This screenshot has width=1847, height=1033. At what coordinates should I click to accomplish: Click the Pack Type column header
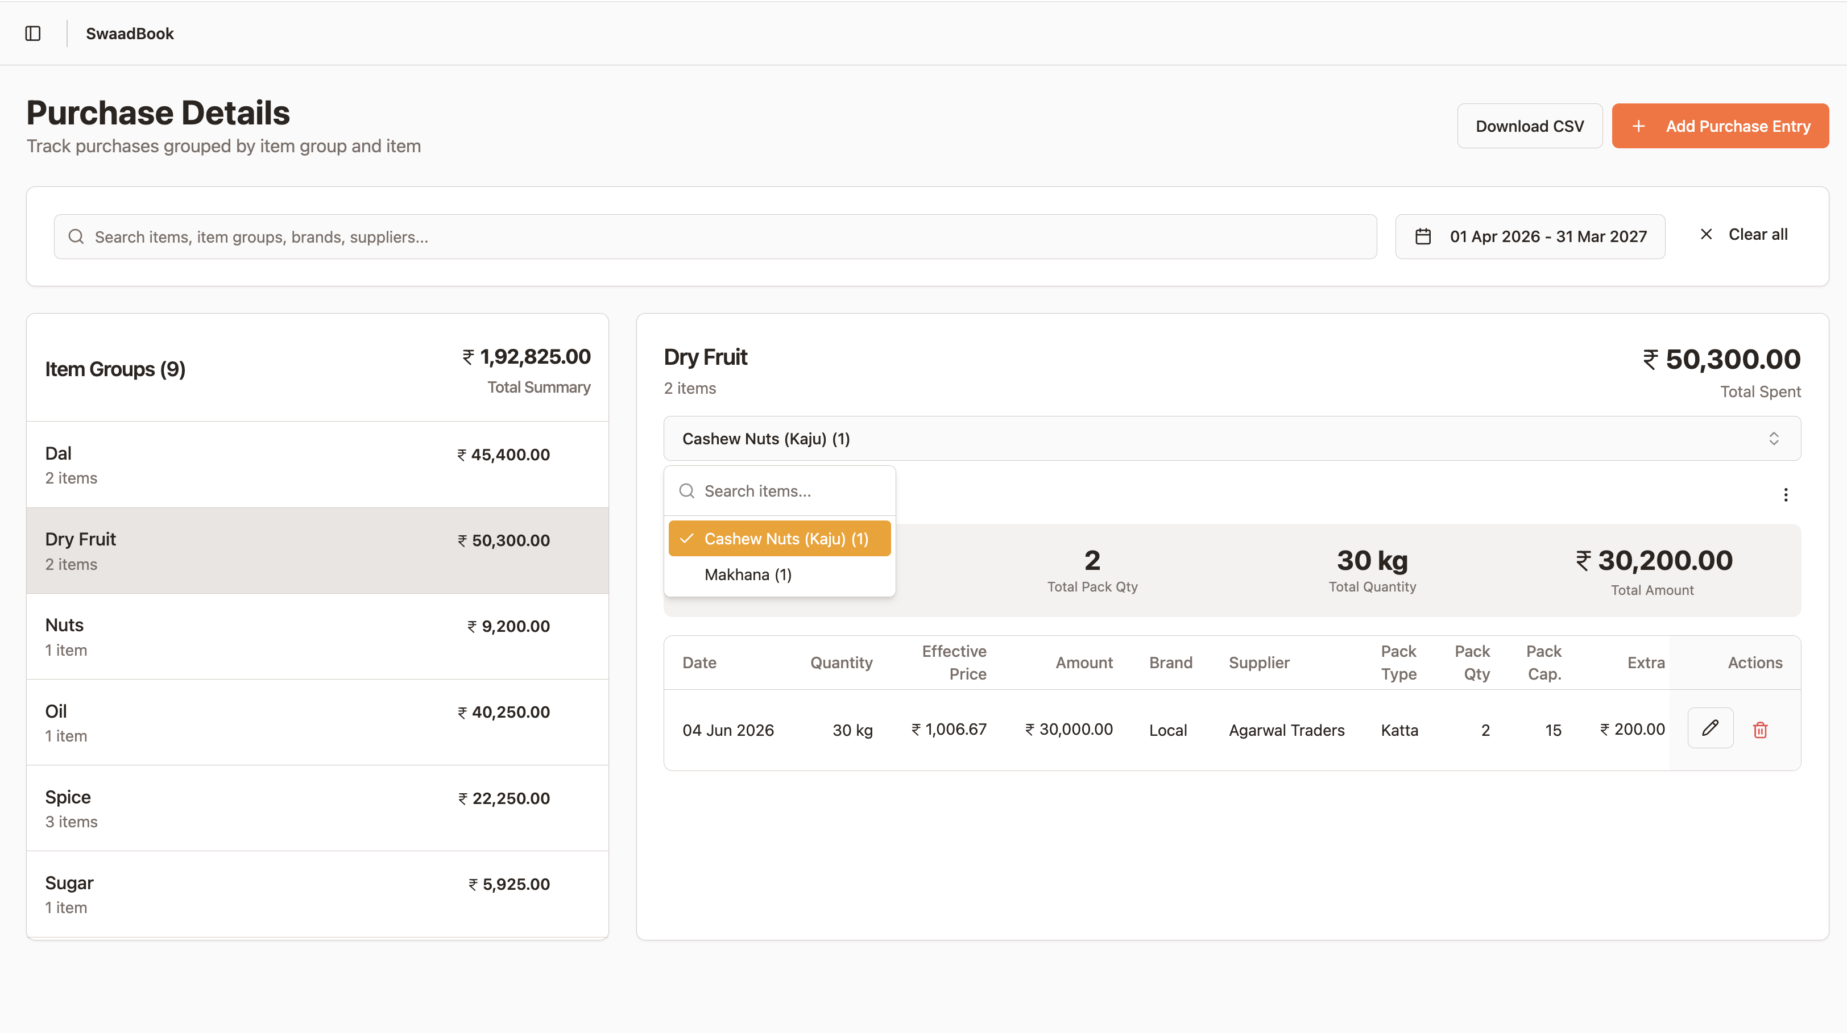(x=1398, y=663)
